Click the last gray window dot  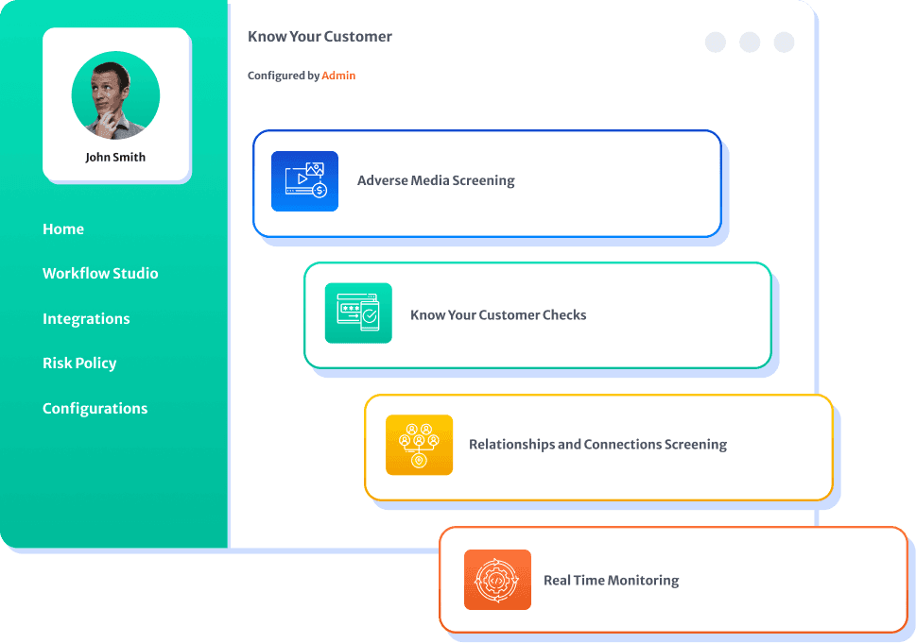(784, 42)
